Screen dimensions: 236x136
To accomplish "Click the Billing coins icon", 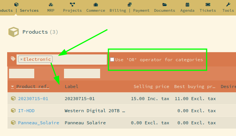I will [x=129, y=5].
